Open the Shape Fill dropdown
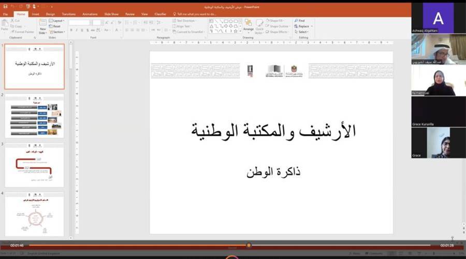The width and height of the screenshot is (466, 259). coord(274,21)
